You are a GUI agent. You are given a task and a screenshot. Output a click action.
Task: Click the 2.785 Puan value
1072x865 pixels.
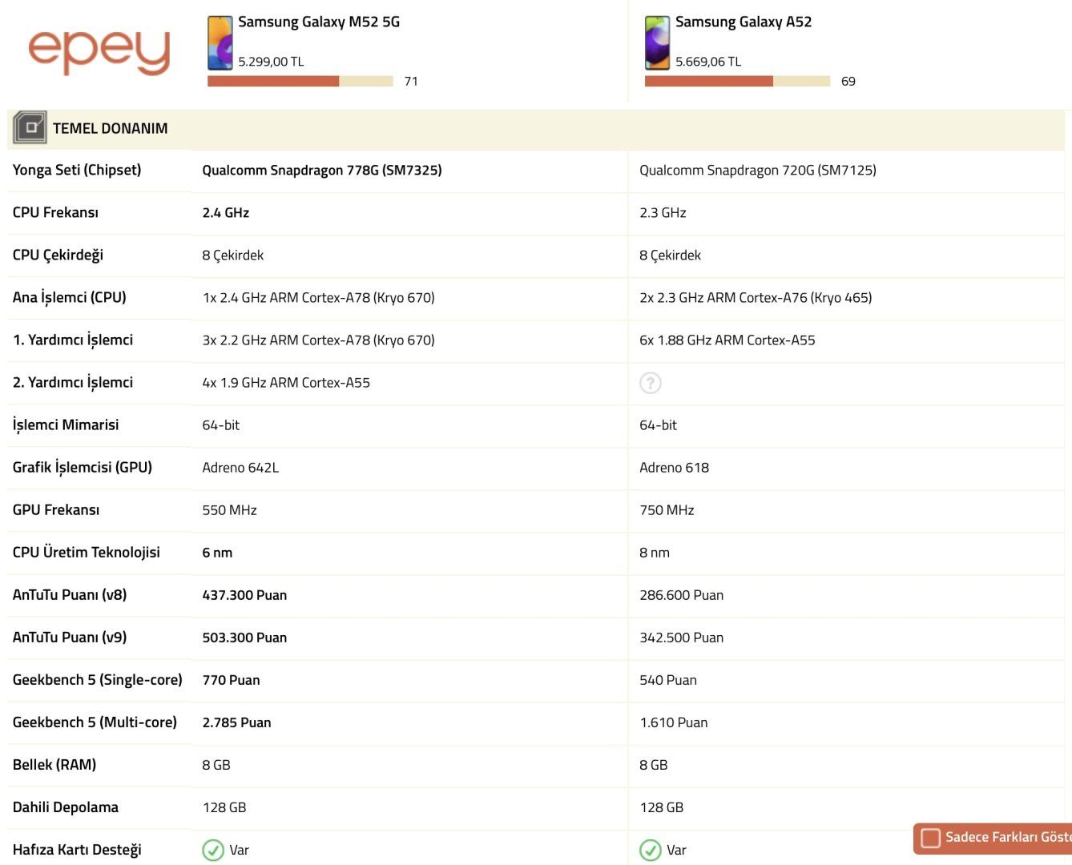pyautogui.click(x=236, y=722)
